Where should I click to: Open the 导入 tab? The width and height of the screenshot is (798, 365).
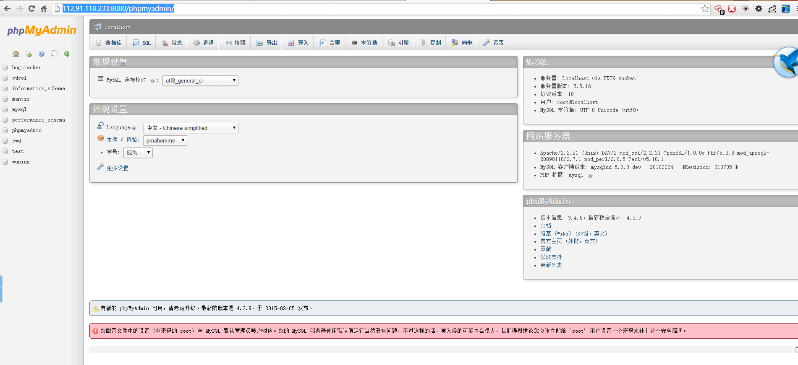298,43
